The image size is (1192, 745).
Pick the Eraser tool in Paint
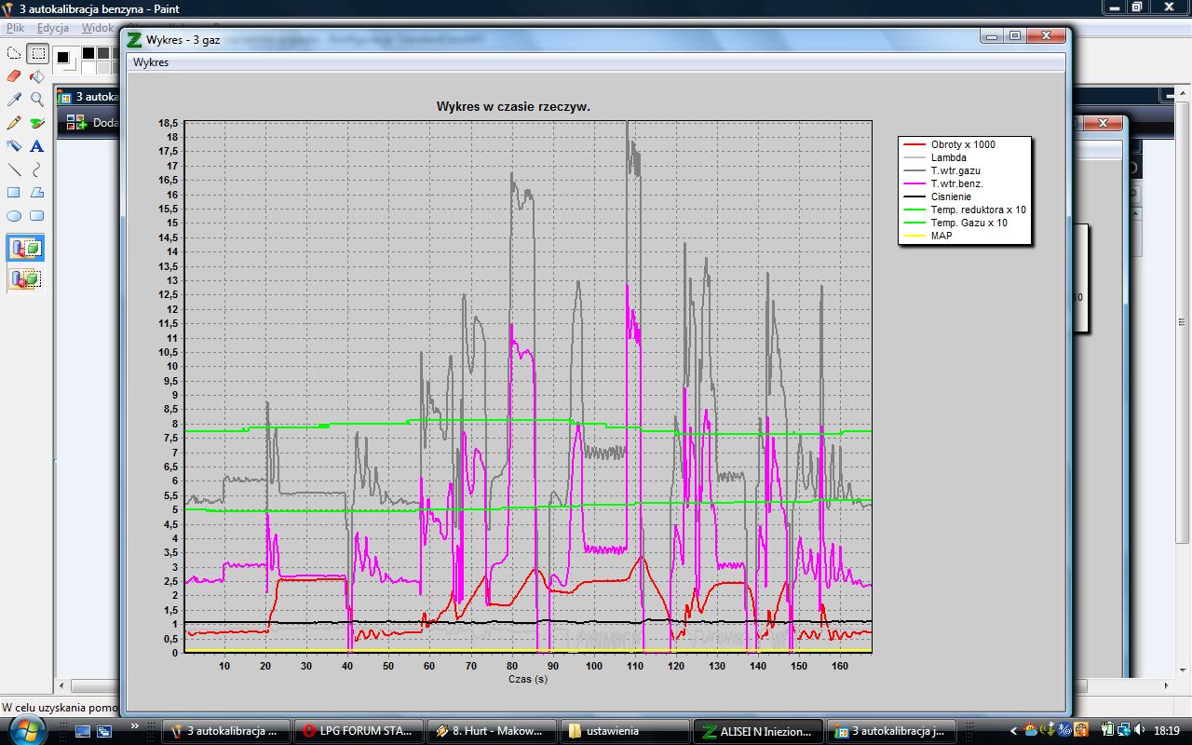14,76
